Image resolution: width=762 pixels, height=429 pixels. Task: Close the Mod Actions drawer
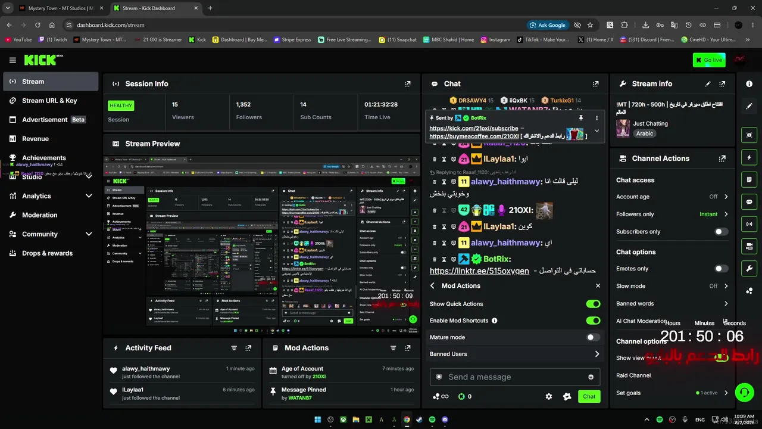click(598, 286)
